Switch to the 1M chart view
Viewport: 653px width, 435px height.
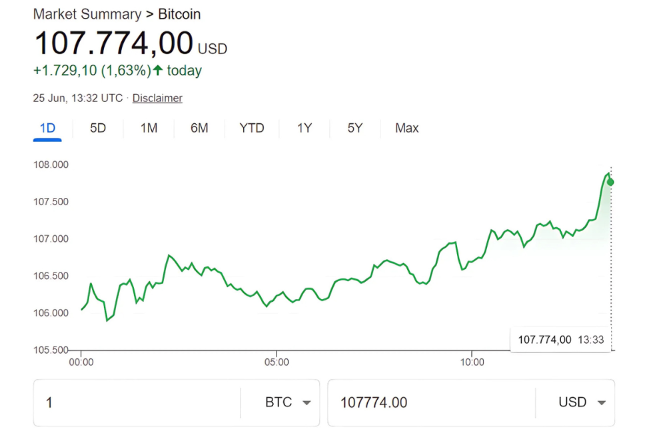[148, 128]
